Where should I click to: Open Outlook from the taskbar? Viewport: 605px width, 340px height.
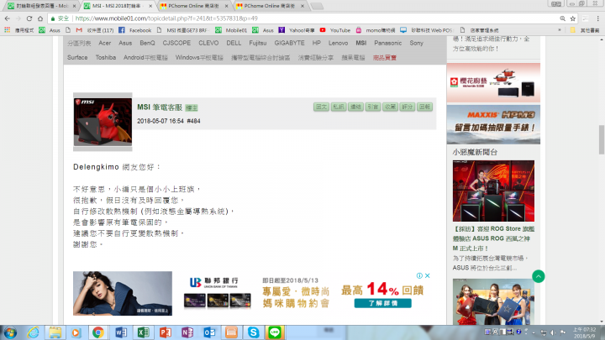click(x=209, y=332)
